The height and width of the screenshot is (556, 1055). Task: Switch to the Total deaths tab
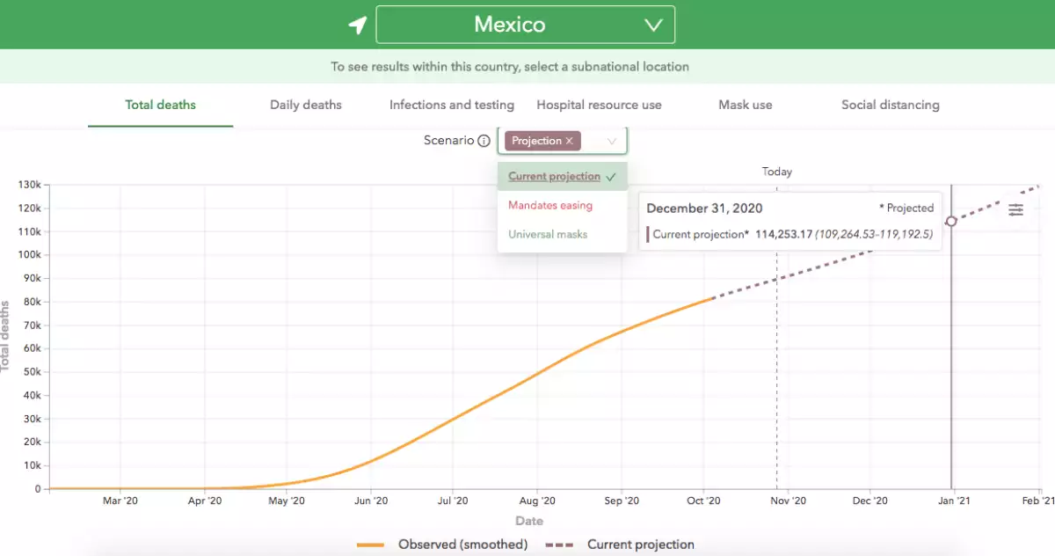(x=160, y=105)
